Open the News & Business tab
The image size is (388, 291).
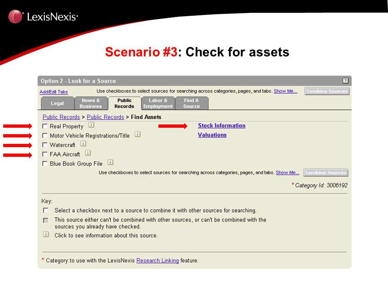tap(91, 103)
